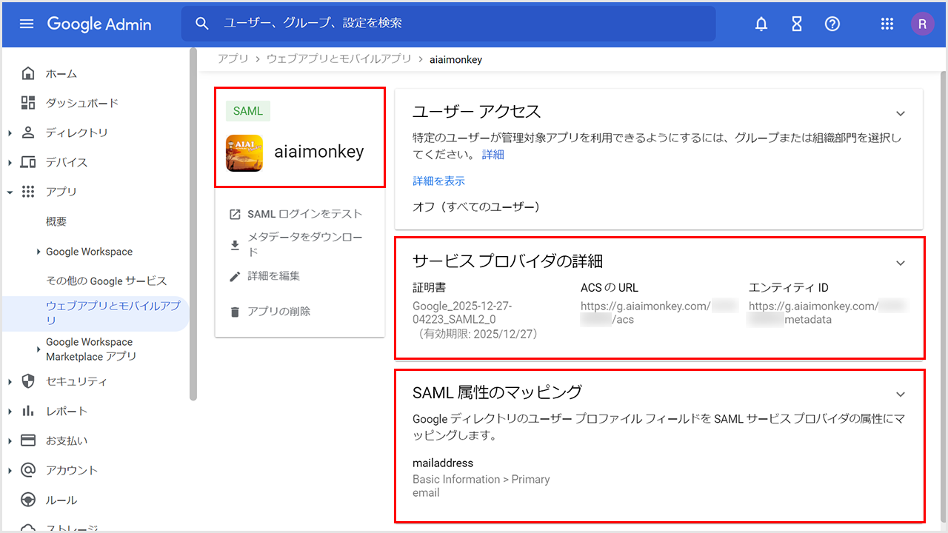948x533 pixels.
Task: Open the Google apps grid launcher
Action: pos(887,24)
